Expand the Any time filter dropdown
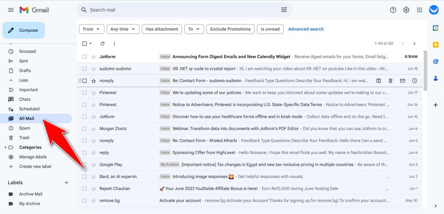444x214 pixels. click(x=123, y=29)
